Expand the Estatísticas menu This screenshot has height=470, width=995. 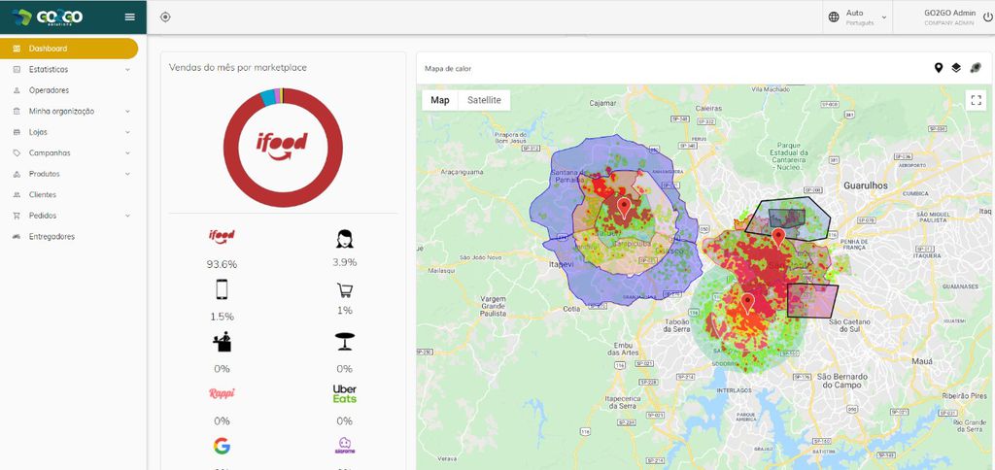coord(70,69)
